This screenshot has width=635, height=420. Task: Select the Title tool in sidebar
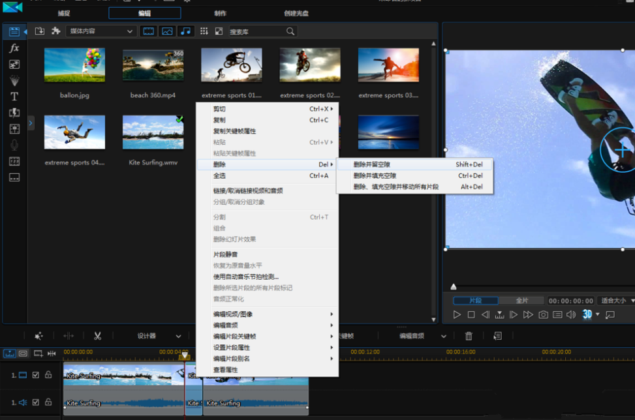[x=14, y=96]
